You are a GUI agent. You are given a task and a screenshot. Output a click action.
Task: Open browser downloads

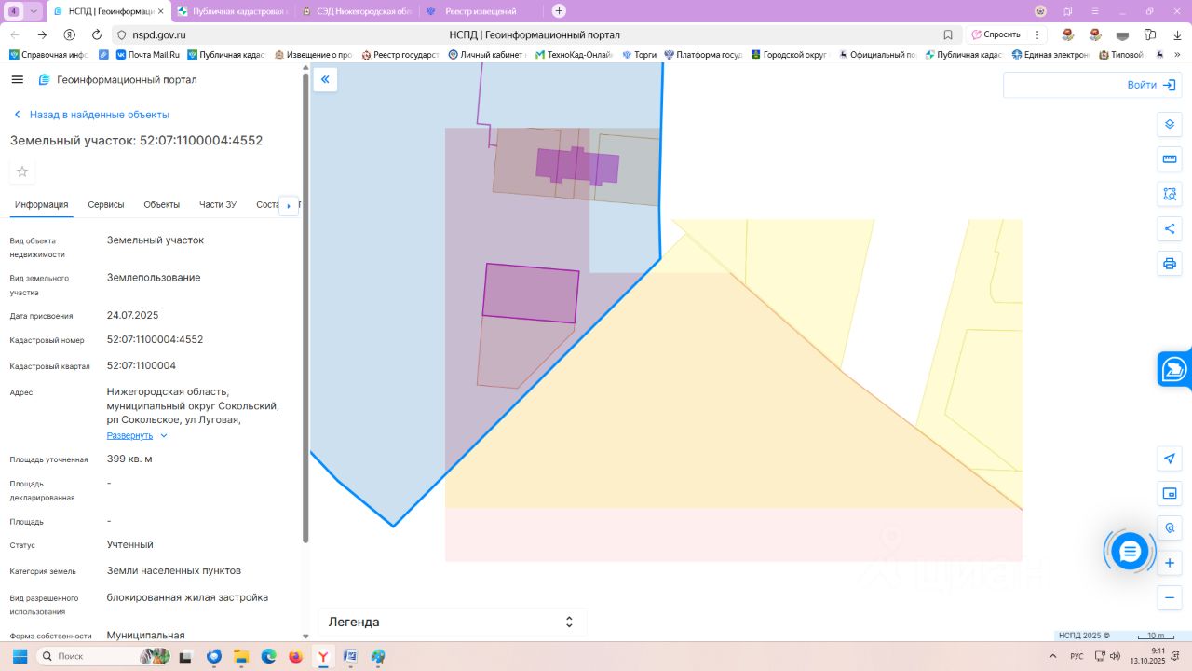[x=1175, y=34]
